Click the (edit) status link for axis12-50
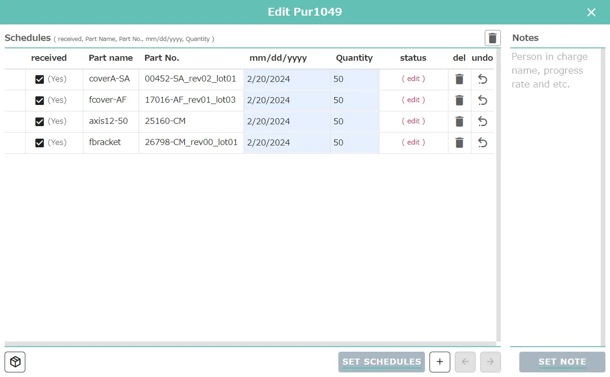The image size is (610, 377). tap(413, 121)
